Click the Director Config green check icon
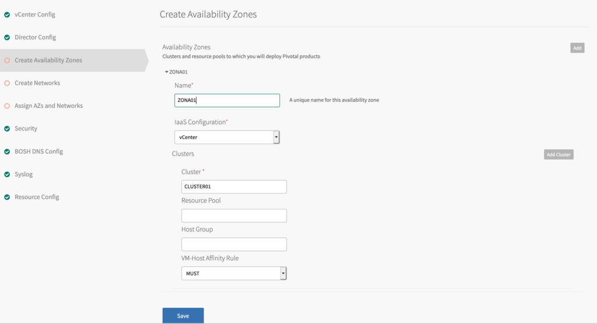Screen dimensions: 597x324 [x=7, y=38]
